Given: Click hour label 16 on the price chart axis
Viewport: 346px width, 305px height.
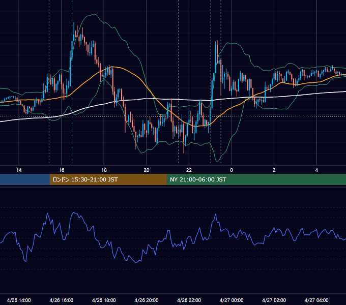Looking at the screenshot, I should click(62, 170).
